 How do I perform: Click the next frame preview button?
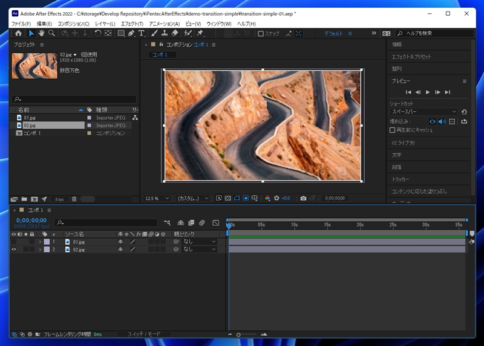point(437,92)
